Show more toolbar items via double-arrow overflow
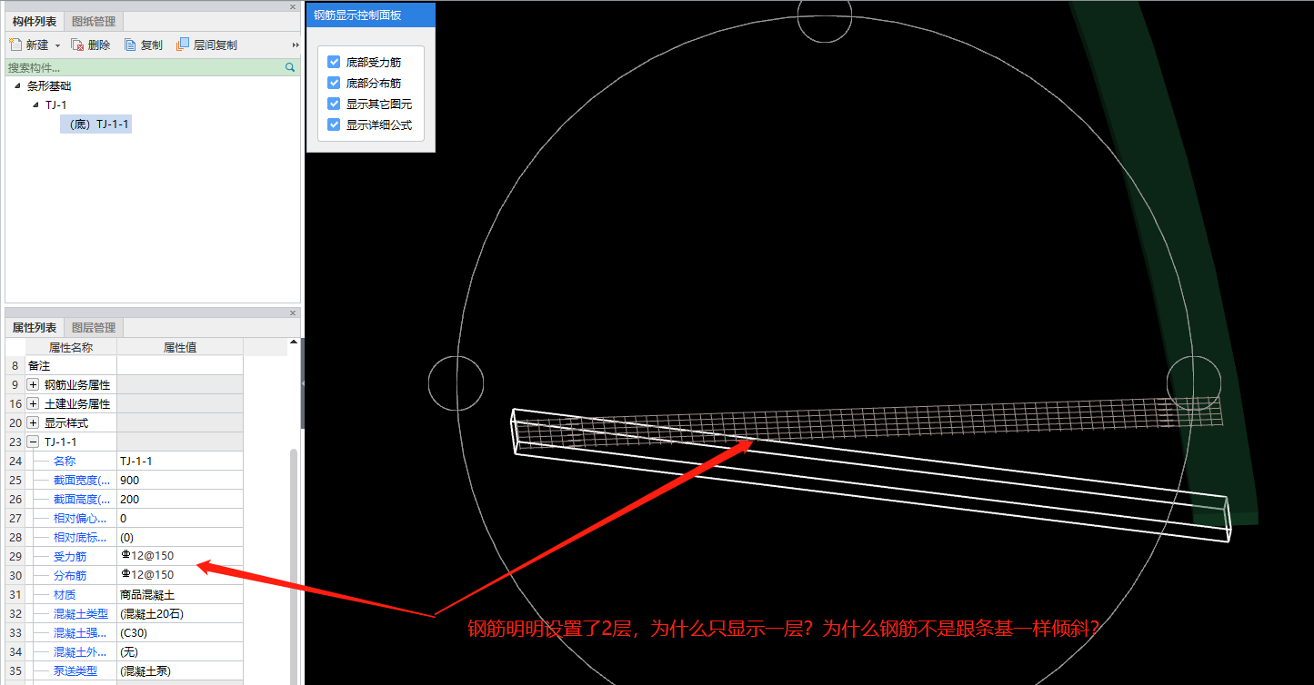The width and height of the screenshot is (1314, 685). pyautogui.click(x=295, y=45)
